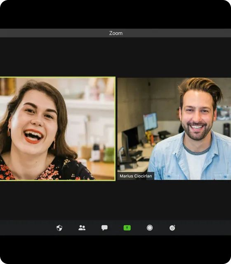
Task: Click the green Share Screen button
Action: pos(127,228)
